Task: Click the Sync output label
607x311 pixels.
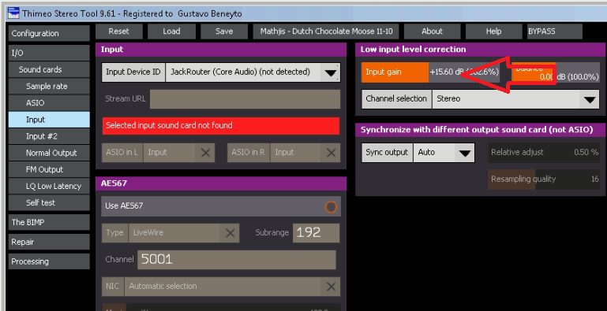Action: click(x=387, y=153)
